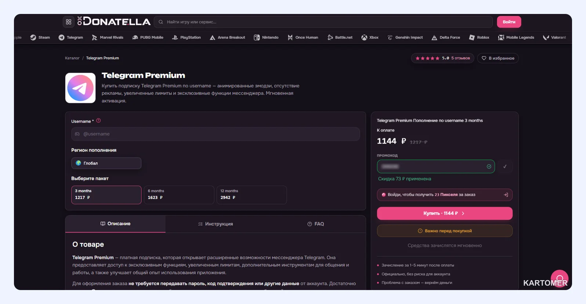Pick the 12 months package

(252, 195)
